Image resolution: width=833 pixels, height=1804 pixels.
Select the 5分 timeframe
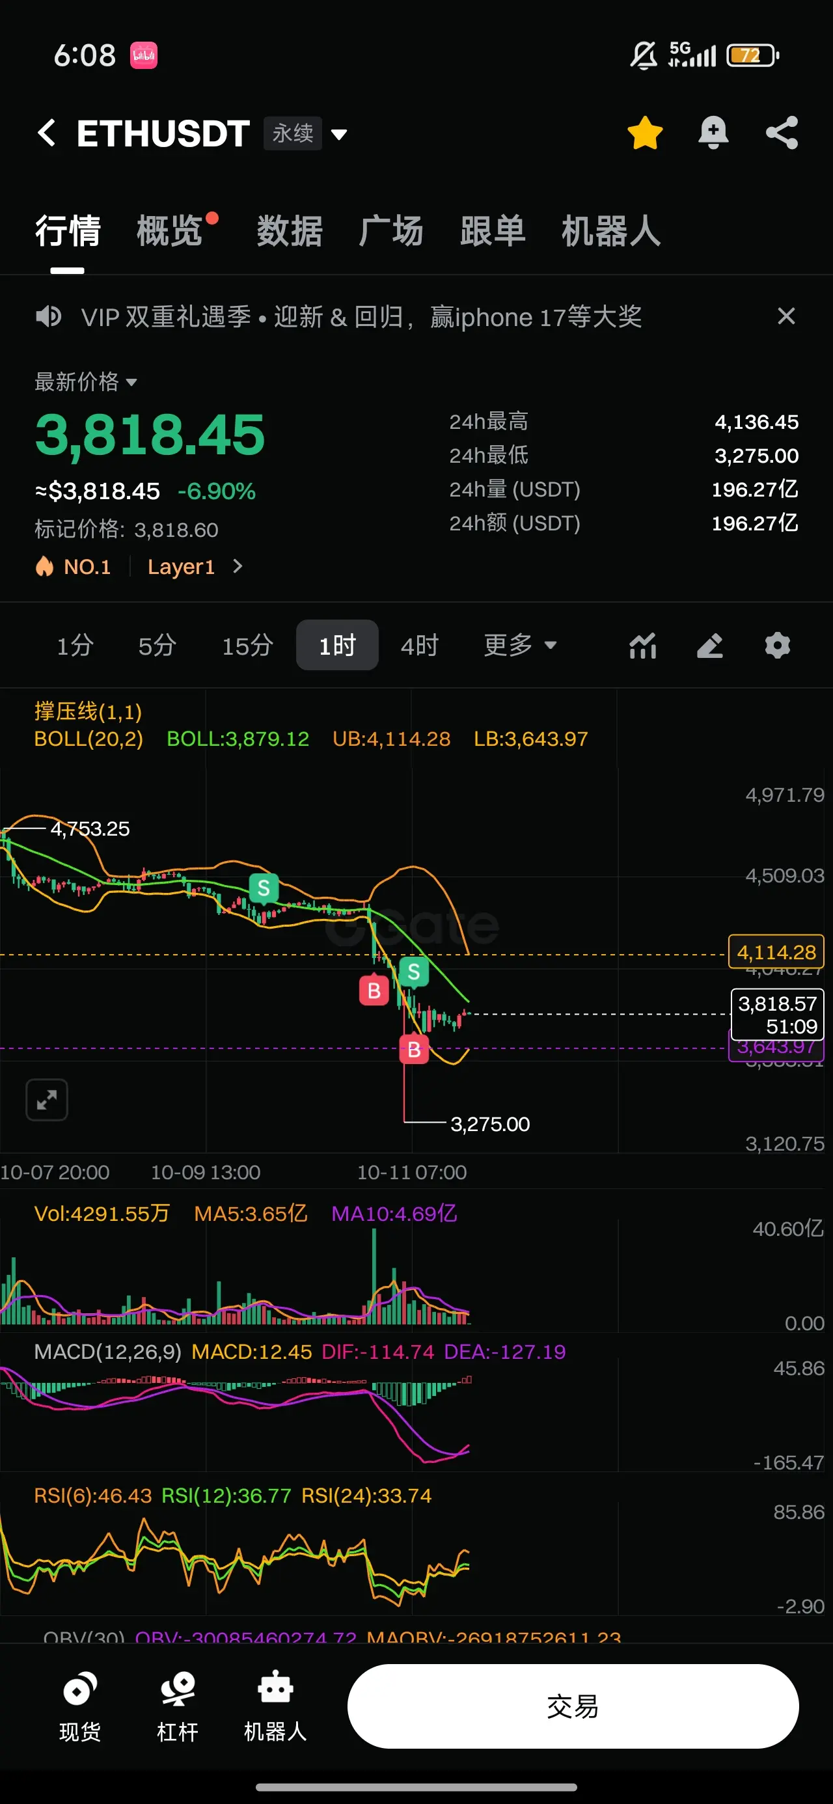(157, 645)
